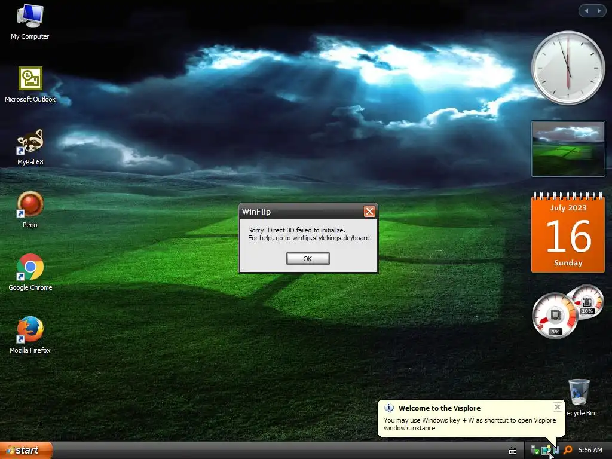This screenshot has height=459, width=612.
Task: Click the Direct 3D failed error message
Action: click(x=310, y=234)
